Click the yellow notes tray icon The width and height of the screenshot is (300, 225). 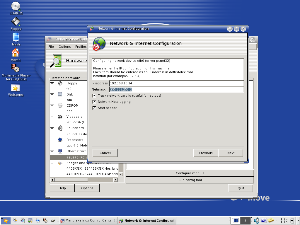(x=271, y=220)
